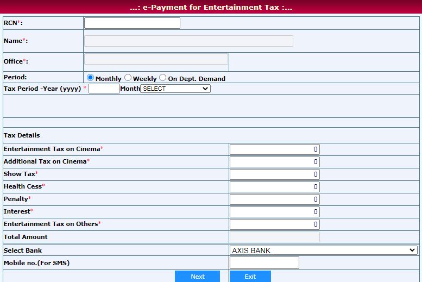
Task: Click the 'Tax Details' section heading
Action: (x=22, y=135)
